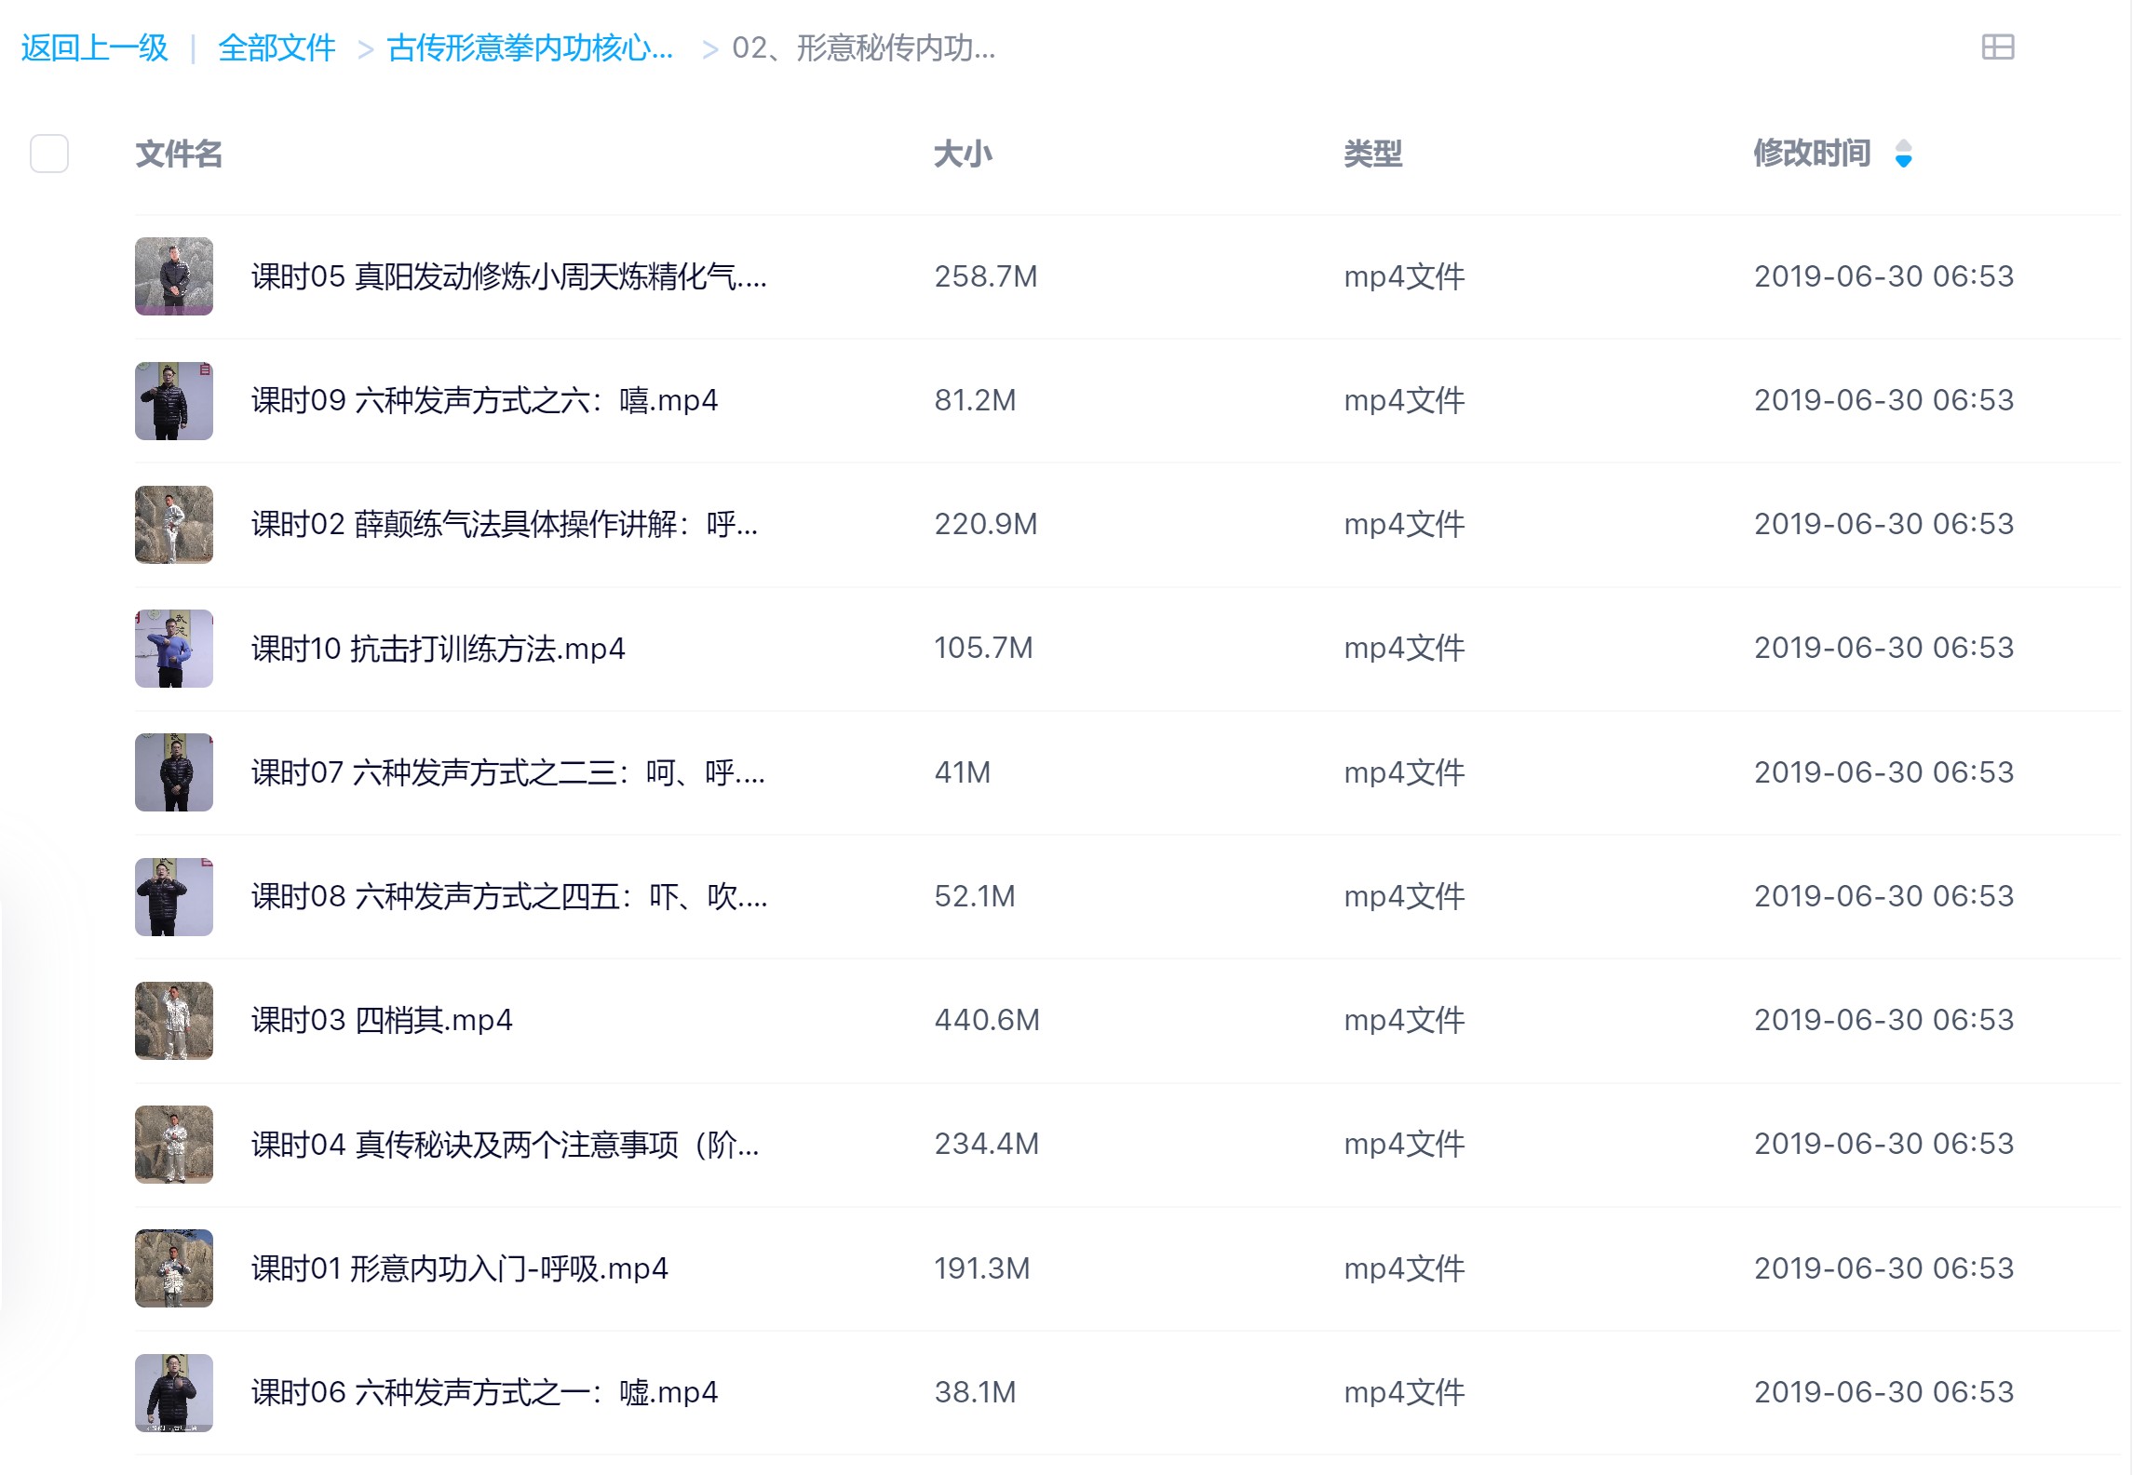Click mp4文件 type in 课时03 row
This screenshot has width=2133, height=1475.
[x=1404, y=1020]
